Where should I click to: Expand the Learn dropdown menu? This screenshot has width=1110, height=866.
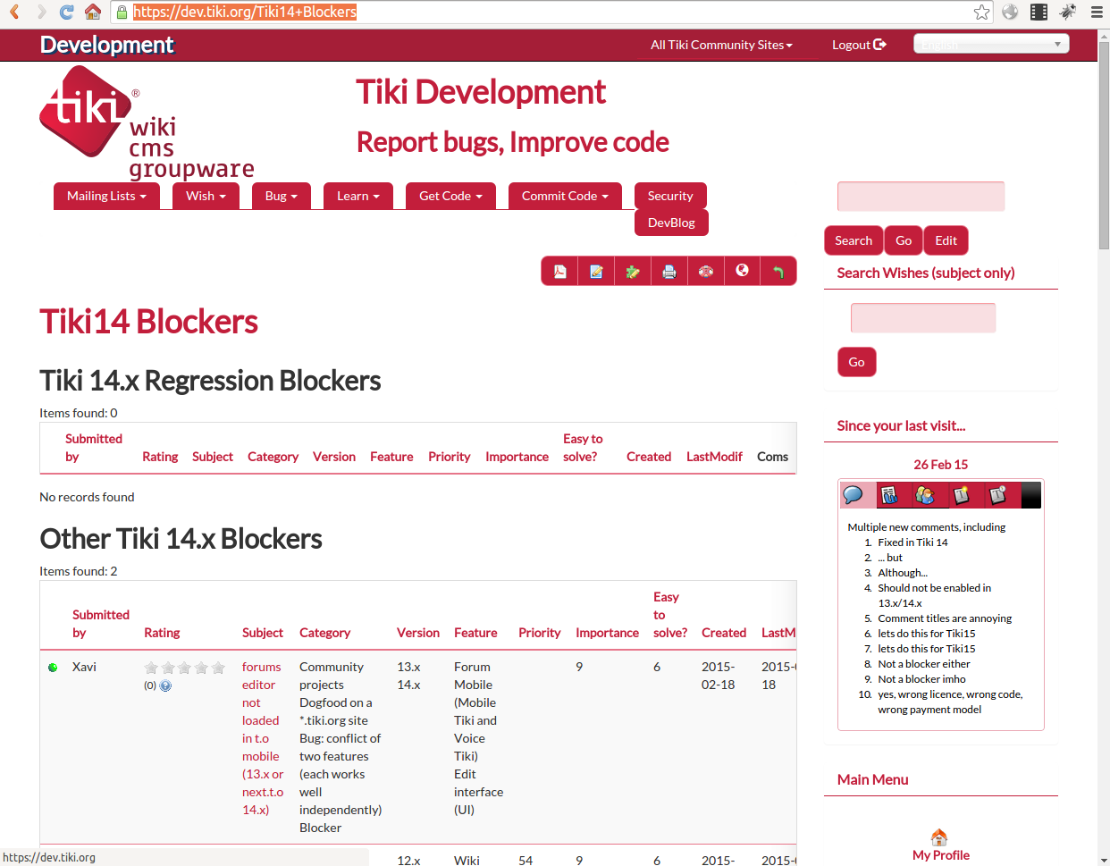coord(358,196)
